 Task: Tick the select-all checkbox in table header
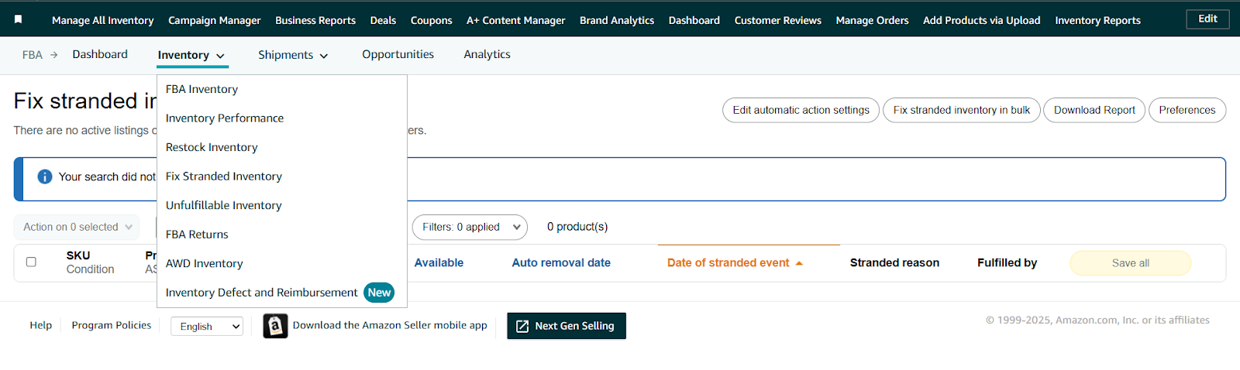[31, 262]
